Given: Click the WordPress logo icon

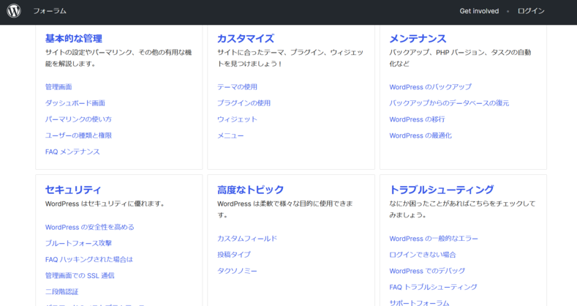Looking at the screenshot, I should (x=14, y=11).
